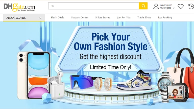Image resolution: width=194 pixels, height=109 pixels.
Task: Go to 5-Star Stores
Action: 103,17
